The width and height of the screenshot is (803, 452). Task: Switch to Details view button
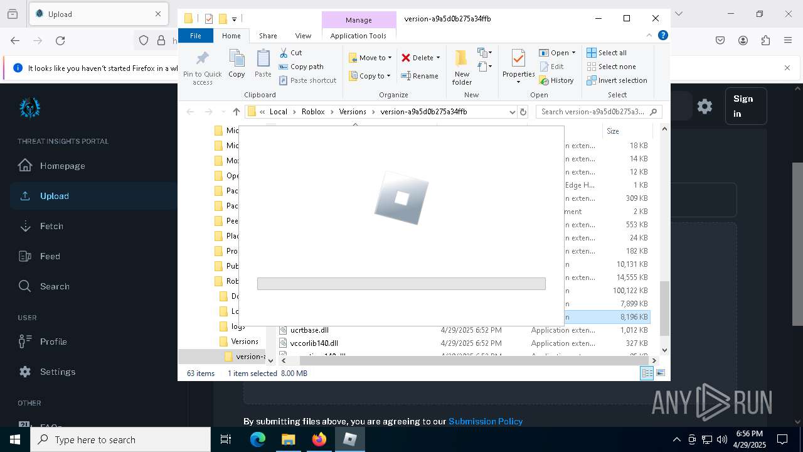[x=647, y=374]
